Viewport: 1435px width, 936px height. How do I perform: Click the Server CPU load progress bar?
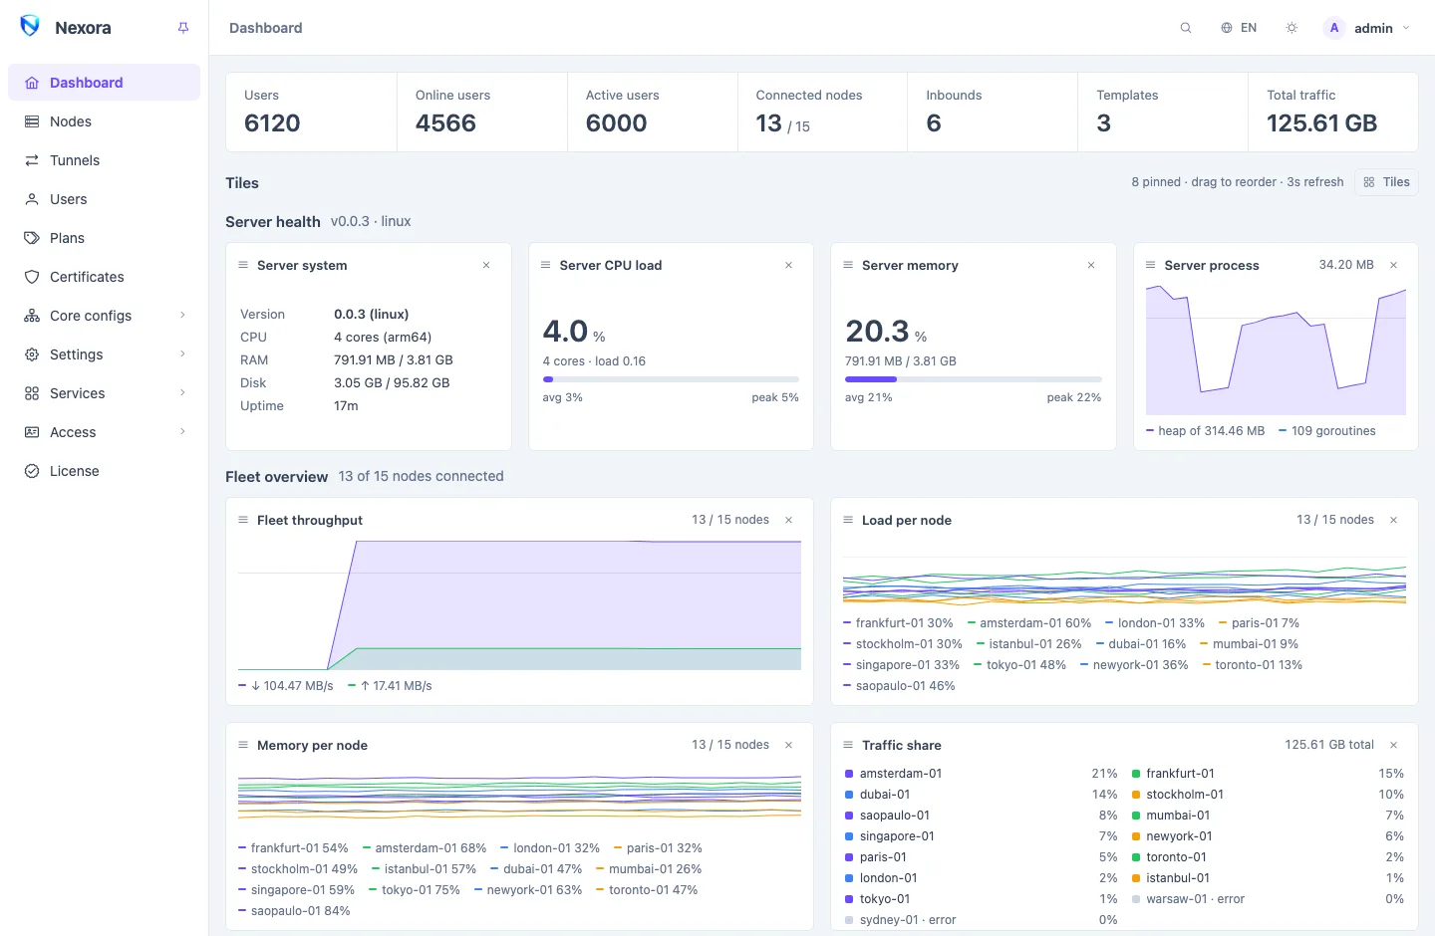tap(671, 379)
